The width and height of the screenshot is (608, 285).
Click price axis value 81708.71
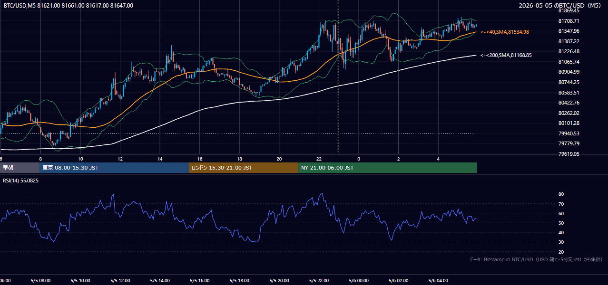(569, 21)
